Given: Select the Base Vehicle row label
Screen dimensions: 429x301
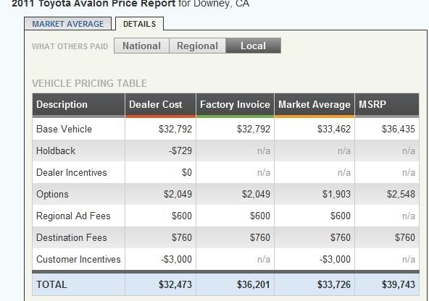Looking at the screenshot, I should point(64,129).
